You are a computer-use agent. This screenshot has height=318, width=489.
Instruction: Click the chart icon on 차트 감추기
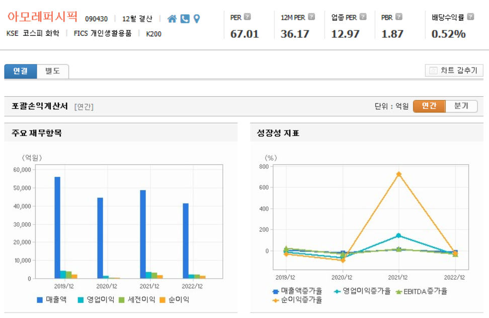click(433, 71)
